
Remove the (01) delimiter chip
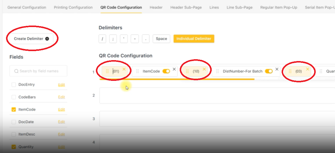(124, 69)
